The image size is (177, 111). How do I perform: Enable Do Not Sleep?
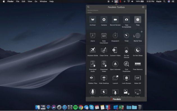click(138, 52)
